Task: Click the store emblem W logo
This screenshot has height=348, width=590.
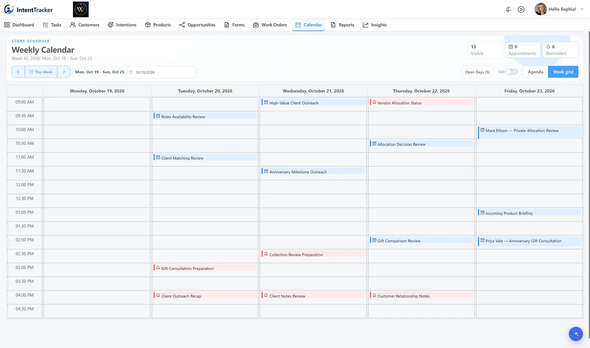Action: 81,9
